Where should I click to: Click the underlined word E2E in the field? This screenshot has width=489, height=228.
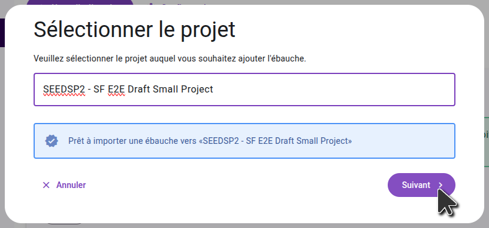coord(116,90)
